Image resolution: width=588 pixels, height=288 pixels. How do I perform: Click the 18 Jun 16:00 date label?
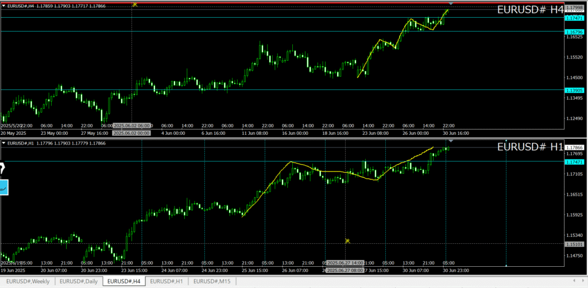click(335, 133)
